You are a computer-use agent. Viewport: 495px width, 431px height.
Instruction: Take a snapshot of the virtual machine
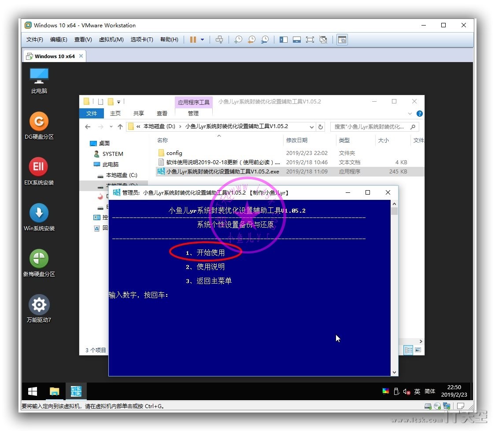pyautogui.click(x=238, y=40)
